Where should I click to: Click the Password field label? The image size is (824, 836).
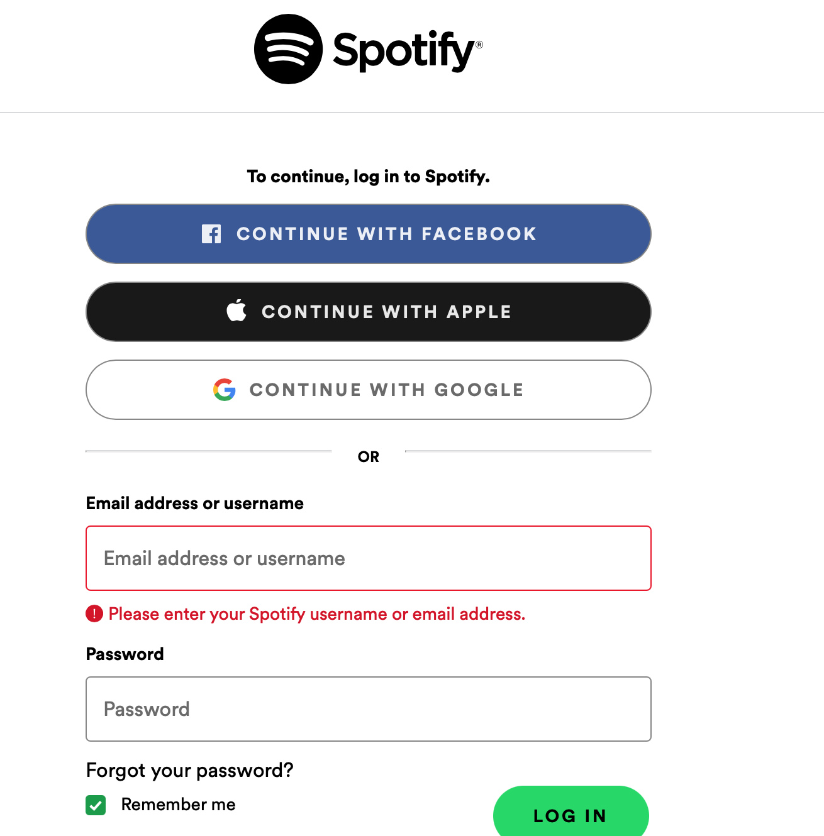[125, 654]
